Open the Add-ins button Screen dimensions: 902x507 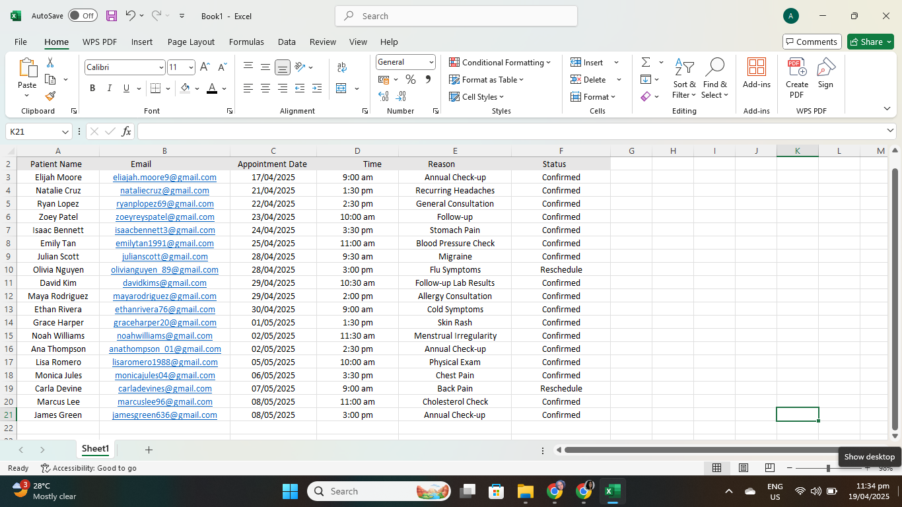pos(757,73)
